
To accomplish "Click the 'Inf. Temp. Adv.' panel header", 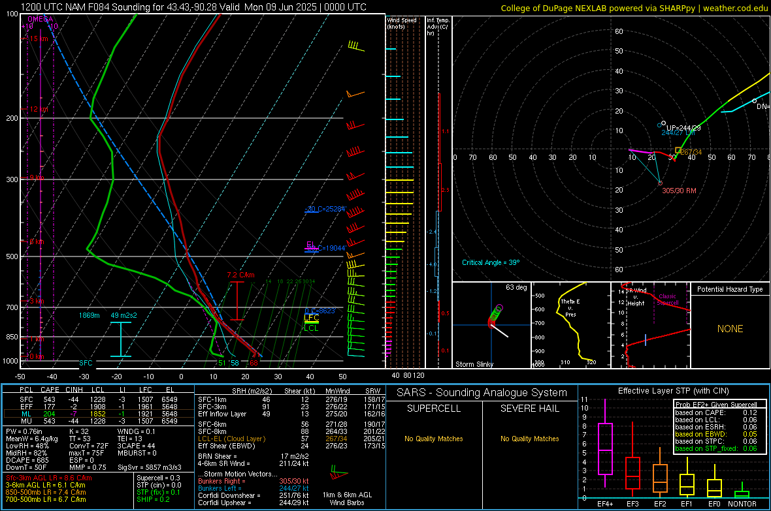I will [438, 27].
